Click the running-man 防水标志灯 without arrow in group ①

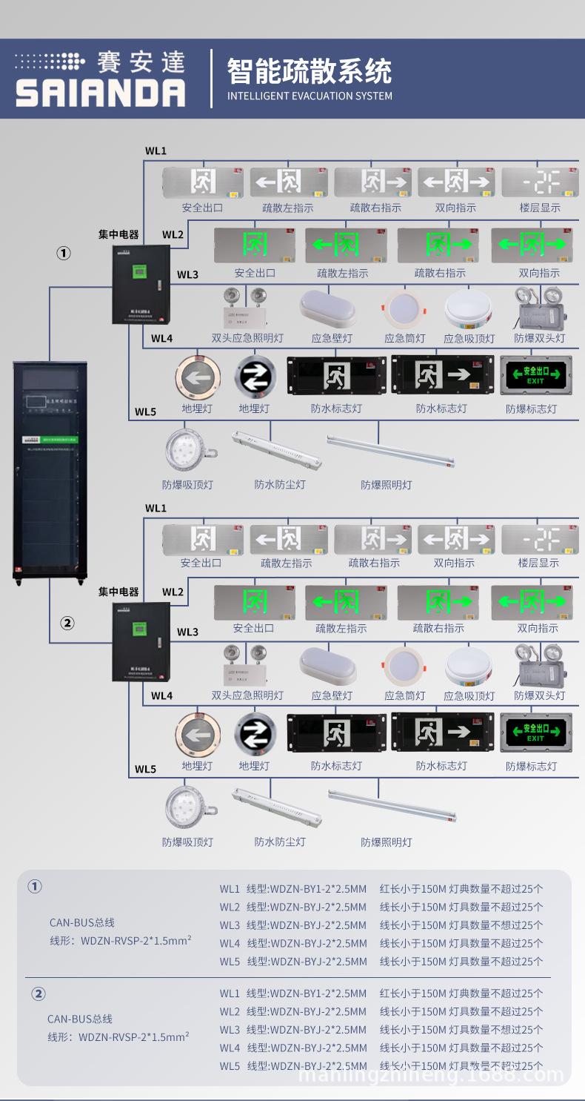337,377
